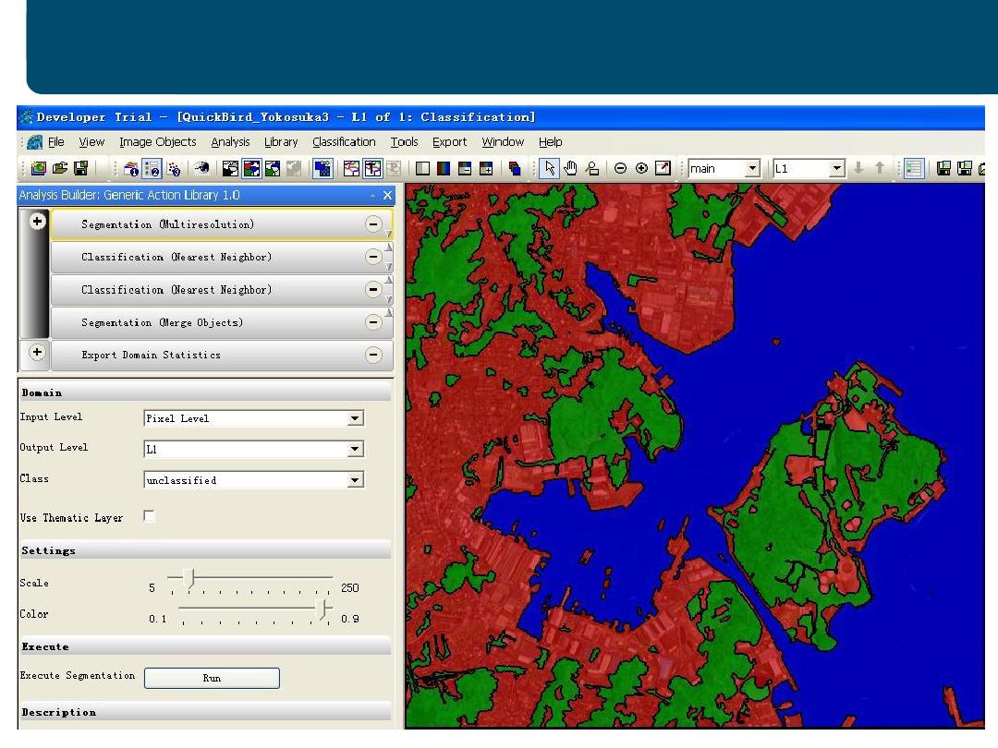Click the green-blue sample view icon
This screenshot has width=998, height=748.
pos(273,168)
